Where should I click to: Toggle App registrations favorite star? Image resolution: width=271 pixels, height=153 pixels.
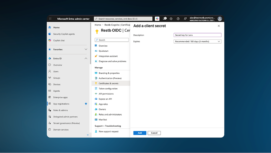click(86, 104)
